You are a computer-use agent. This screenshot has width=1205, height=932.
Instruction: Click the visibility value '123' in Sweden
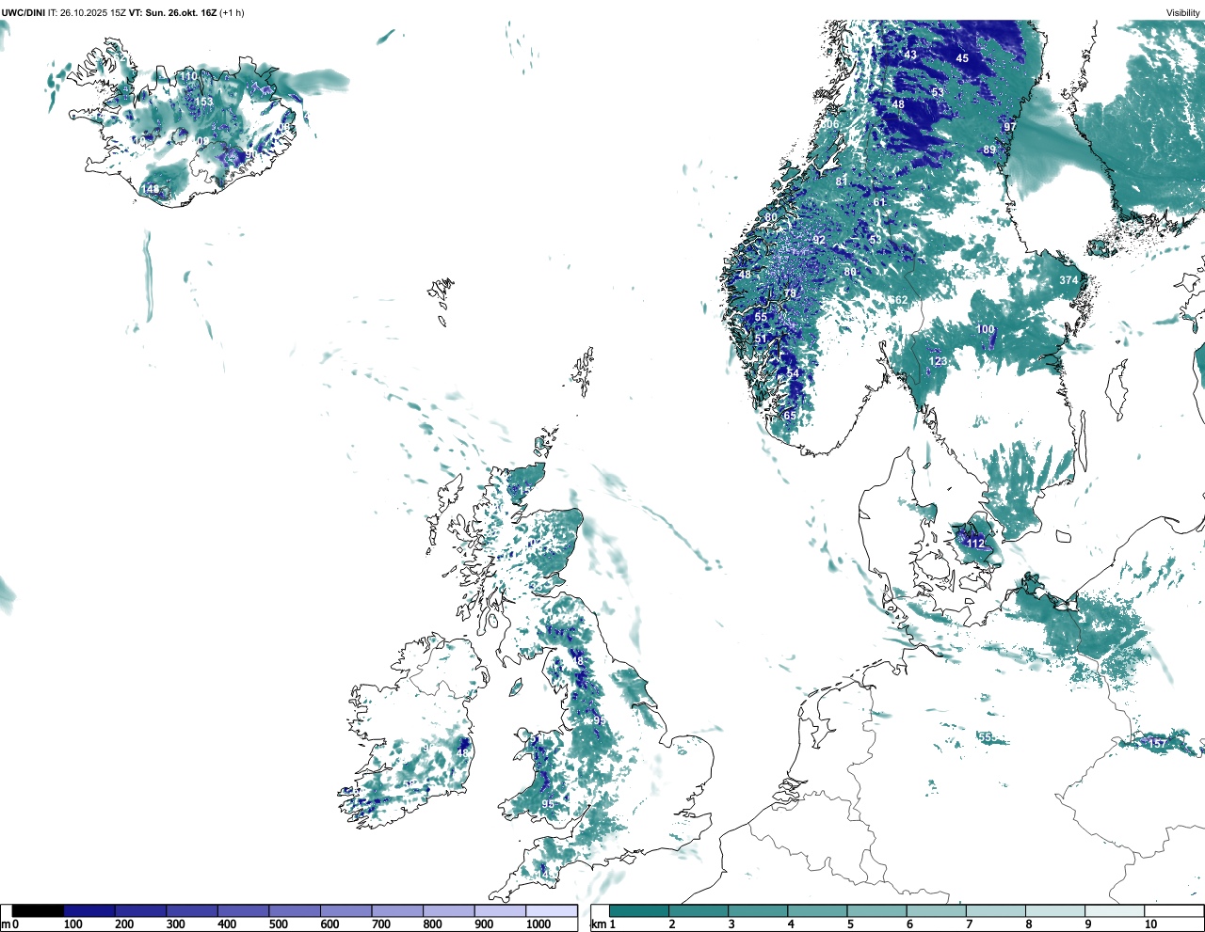[939, 361]
